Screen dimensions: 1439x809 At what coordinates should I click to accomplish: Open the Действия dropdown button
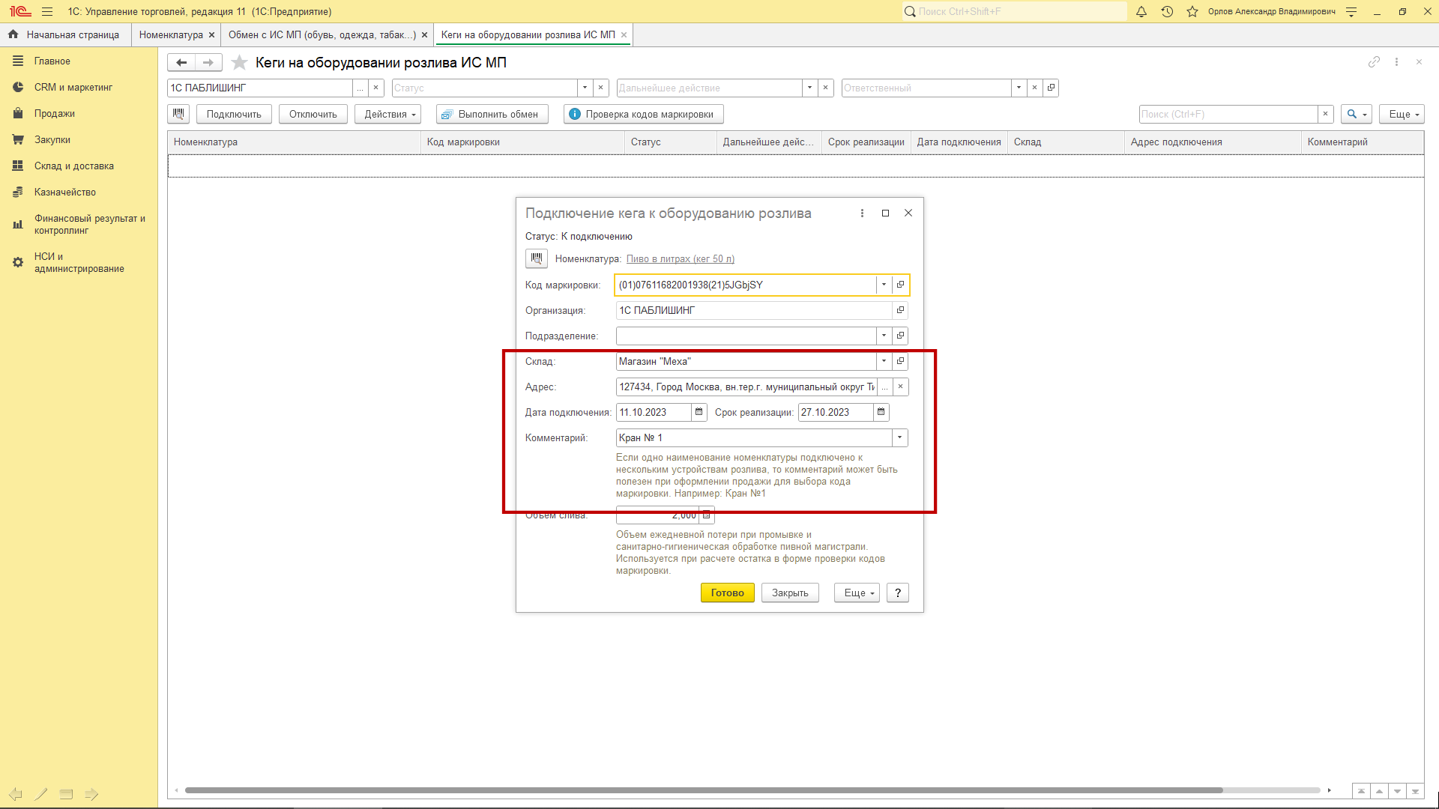pos(387,114)
